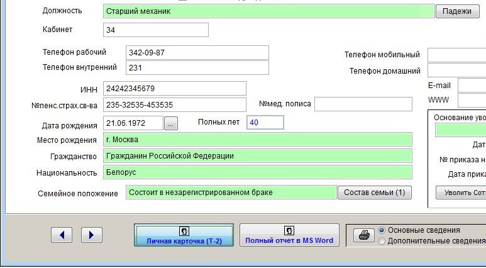
Task: Click the empty №мед. полиса field
Action: (x=363, y=104)
